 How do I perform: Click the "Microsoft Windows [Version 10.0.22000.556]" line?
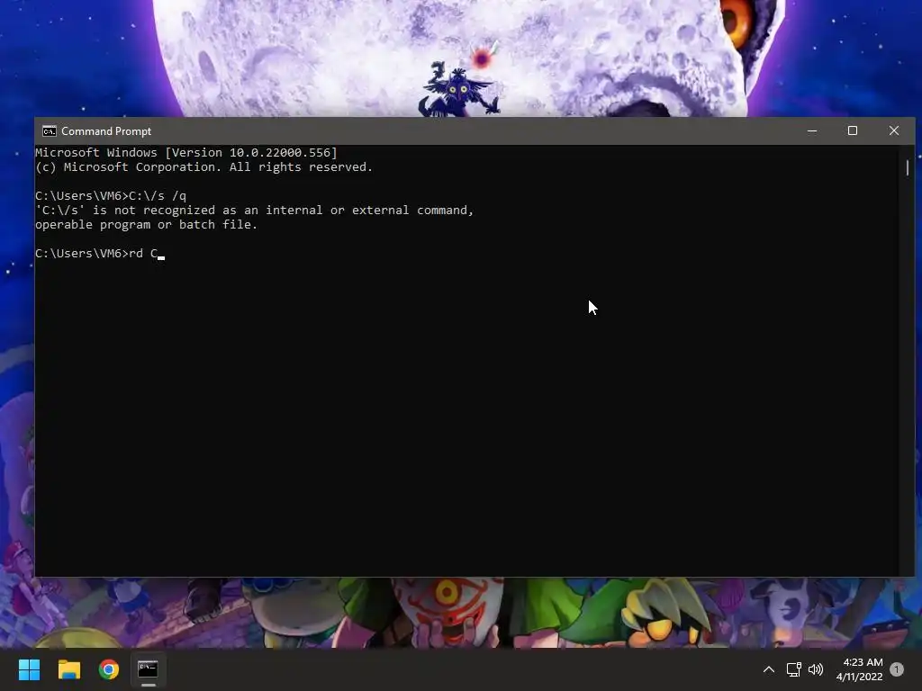click(186, 152)
